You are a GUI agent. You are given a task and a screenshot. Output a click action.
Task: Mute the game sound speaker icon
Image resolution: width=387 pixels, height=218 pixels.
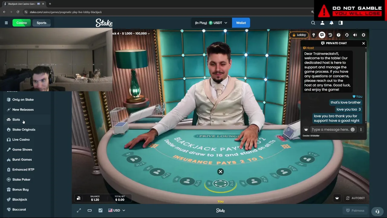pos(355,35)
